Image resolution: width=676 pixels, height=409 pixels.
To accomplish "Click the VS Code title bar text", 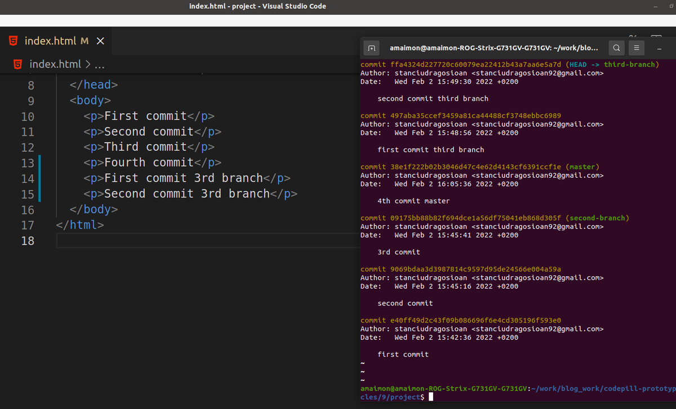I will pyautogui.click(x=258, y=6).
